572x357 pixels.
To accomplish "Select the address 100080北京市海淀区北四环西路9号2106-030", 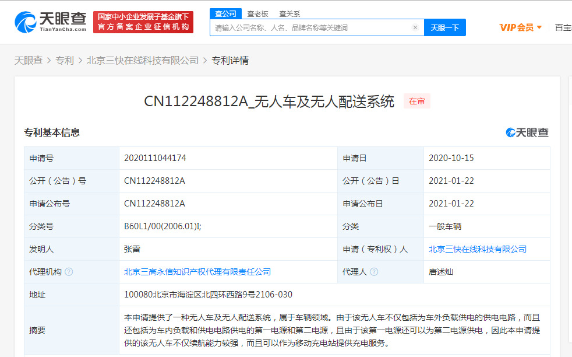I will [x=209, y=295].
